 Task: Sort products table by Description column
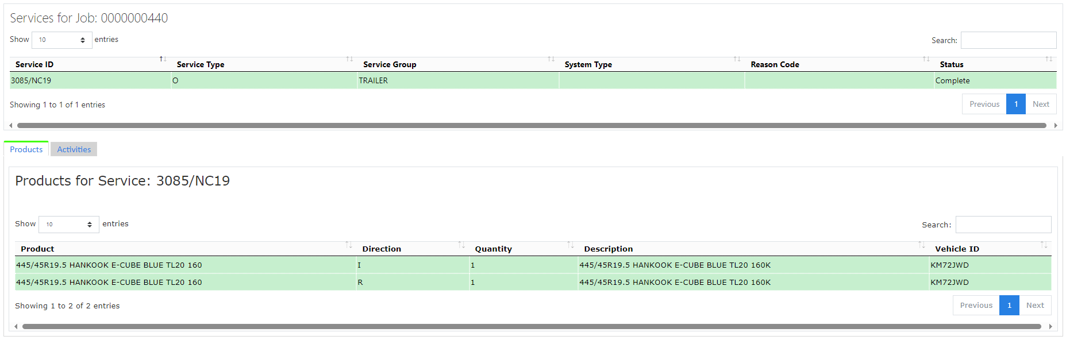(x=753, y=249)
